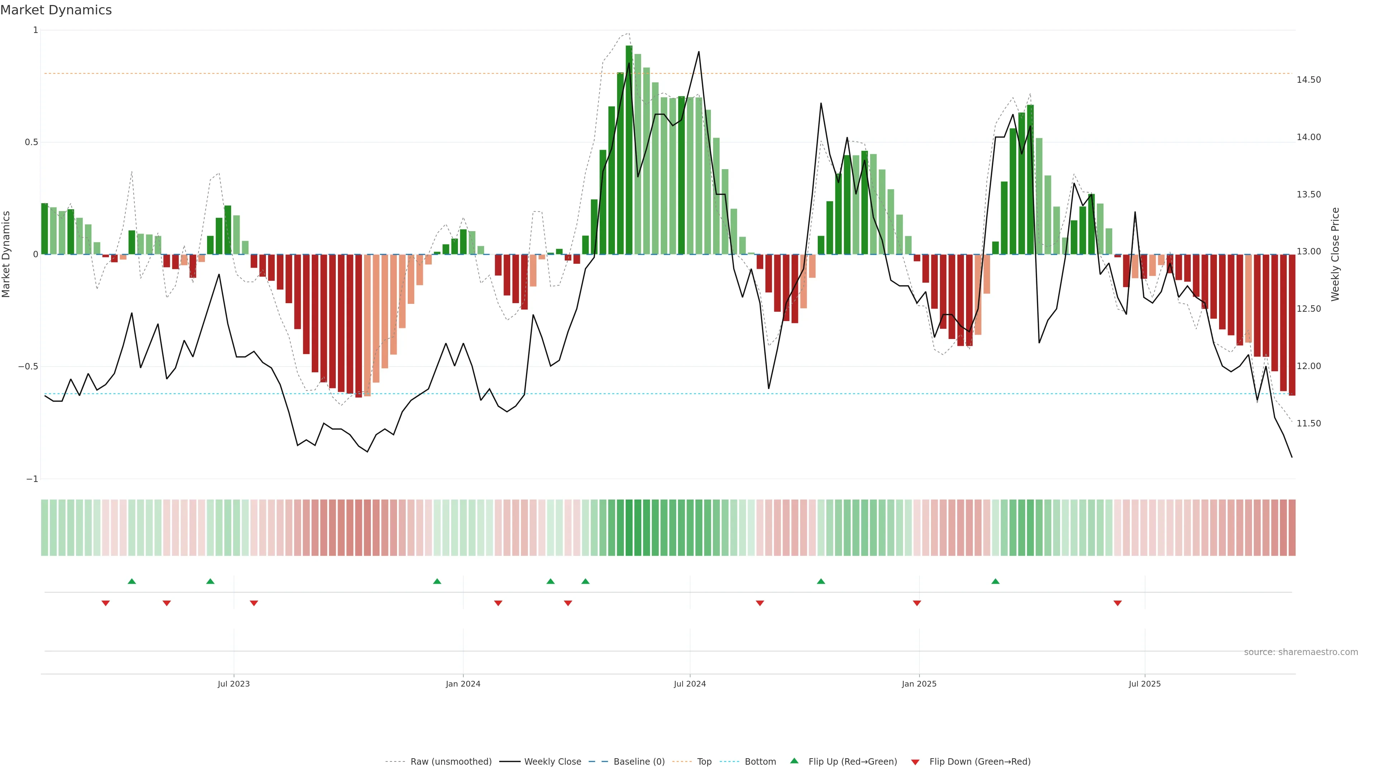Screen dimensions: 1376x774
Task: Click the leftmost red flip-down triangle marker
Action: (106, 603)
